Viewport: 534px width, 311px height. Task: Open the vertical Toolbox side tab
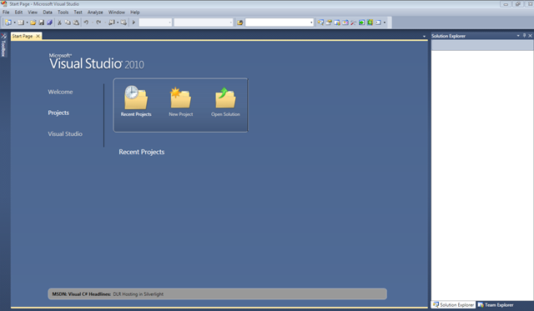3,45
